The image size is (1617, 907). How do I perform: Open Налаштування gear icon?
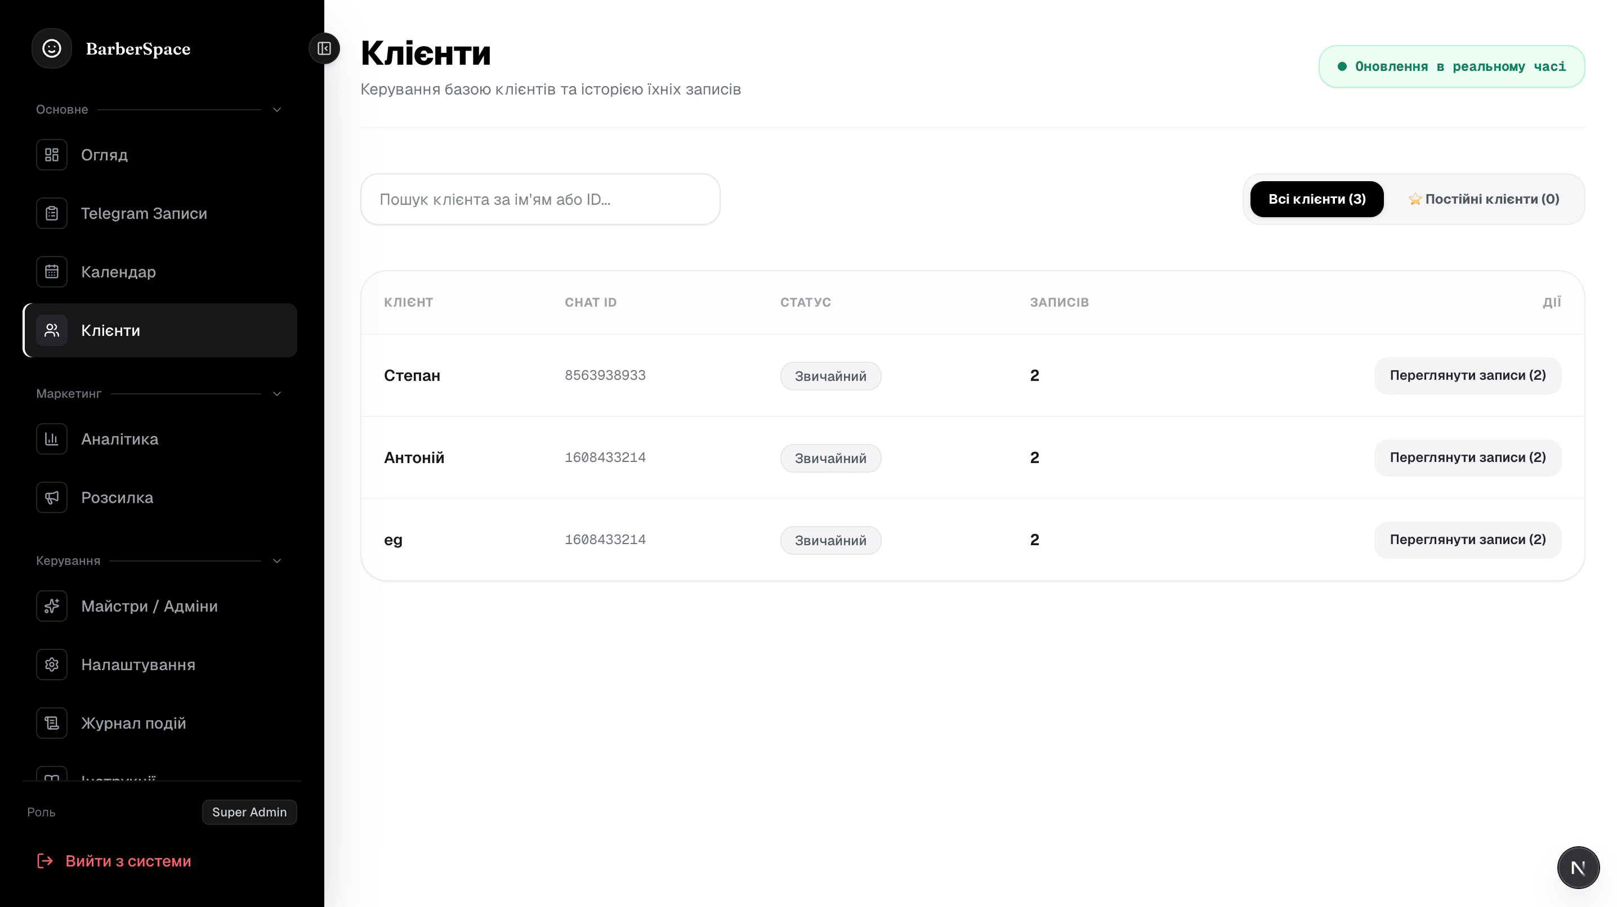(x=51, y=664)
